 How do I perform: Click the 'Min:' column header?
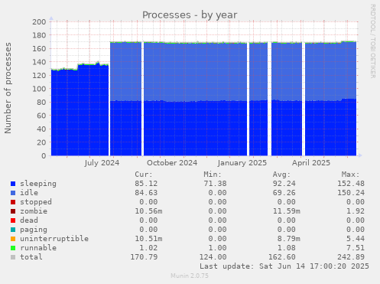(x=213, y=175)
